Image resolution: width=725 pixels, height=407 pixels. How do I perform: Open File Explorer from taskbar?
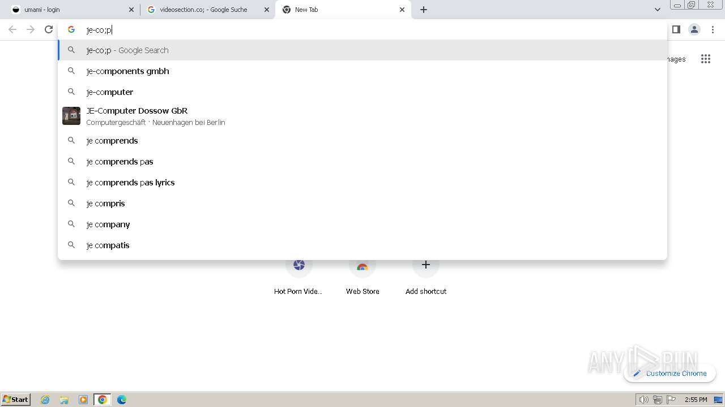coord(64,400)
